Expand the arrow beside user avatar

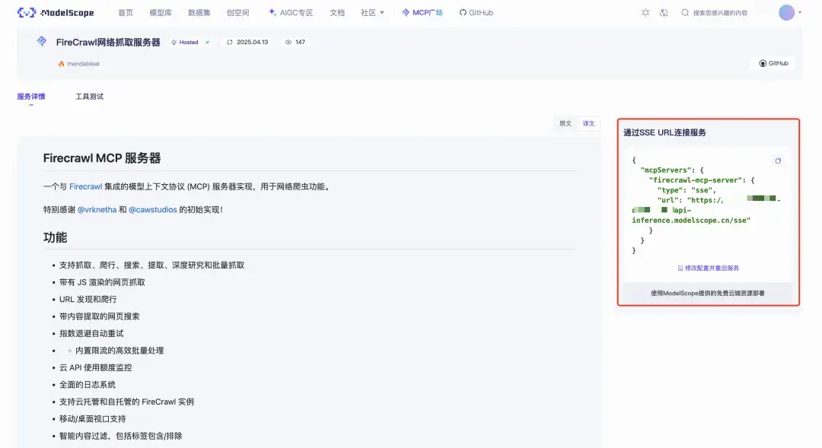tap(800, 12)
